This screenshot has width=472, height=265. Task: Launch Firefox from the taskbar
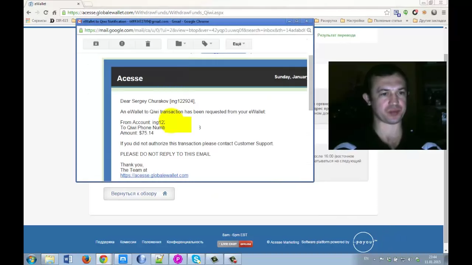coord(86,259)
